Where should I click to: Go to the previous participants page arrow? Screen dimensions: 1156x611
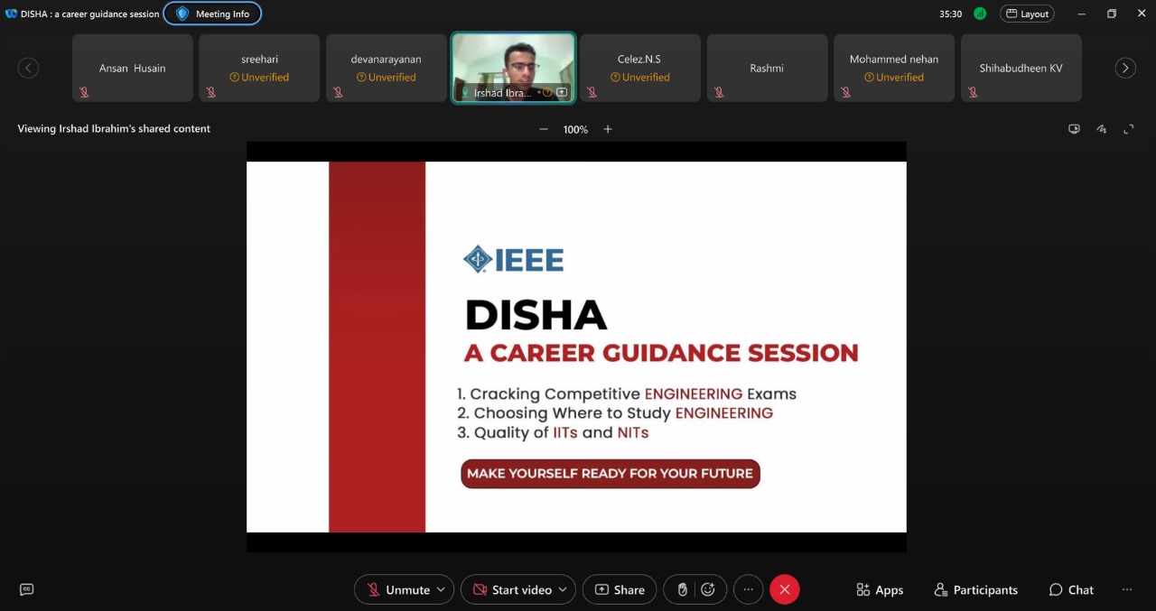[x=28, y=68]
